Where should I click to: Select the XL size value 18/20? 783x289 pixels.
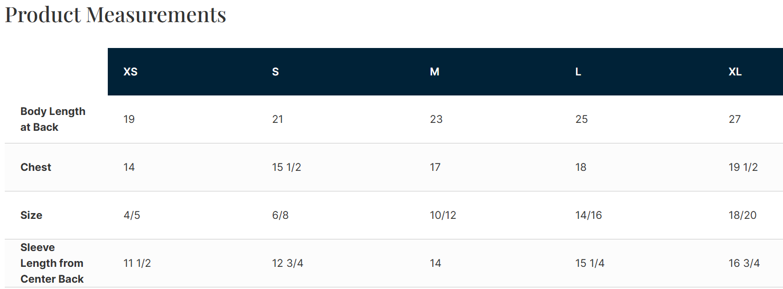tap(742, 215)
